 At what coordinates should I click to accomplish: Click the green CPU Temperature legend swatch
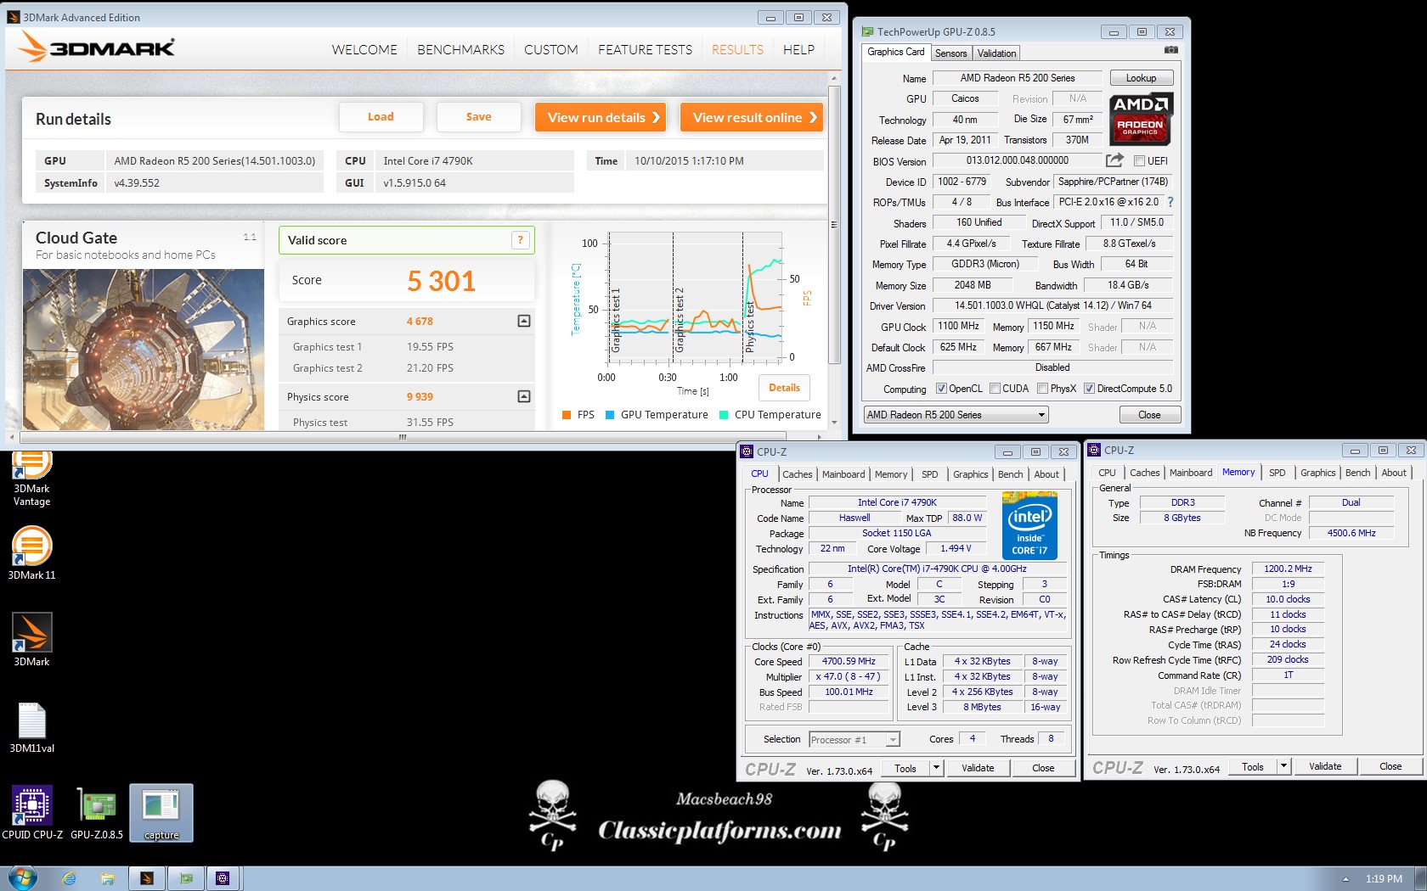pos(724,415)
